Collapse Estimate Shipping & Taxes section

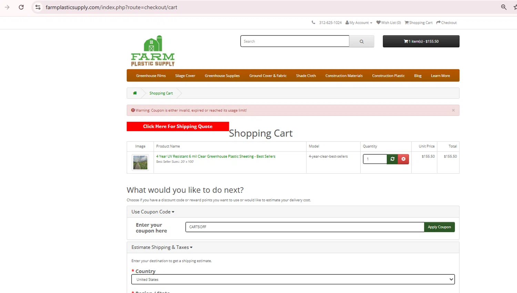(x=162, y=247)
